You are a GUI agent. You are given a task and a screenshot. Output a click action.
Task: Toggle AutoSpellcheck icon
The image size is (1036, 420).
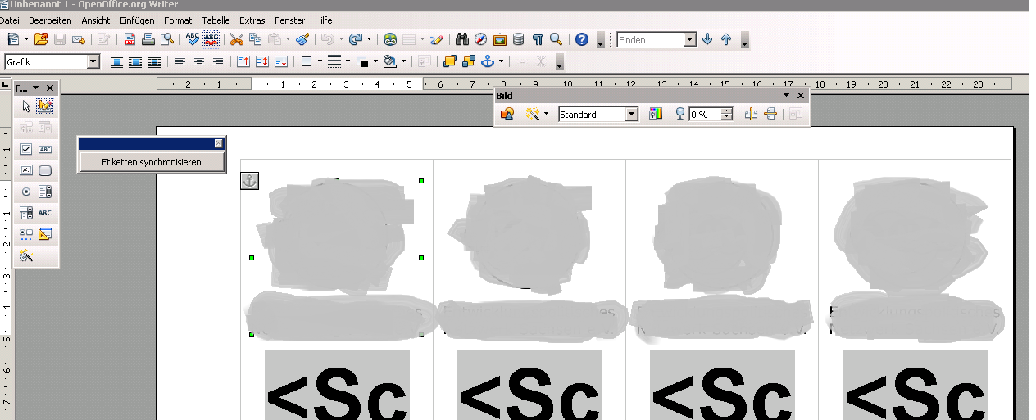tap(211, 39)
